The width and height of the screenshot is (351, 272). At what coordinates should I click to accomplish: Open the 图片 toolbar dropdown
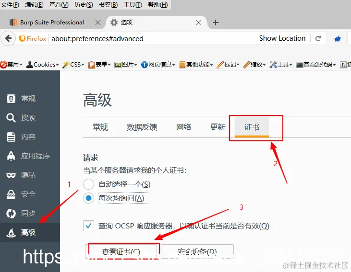point(126,64)
